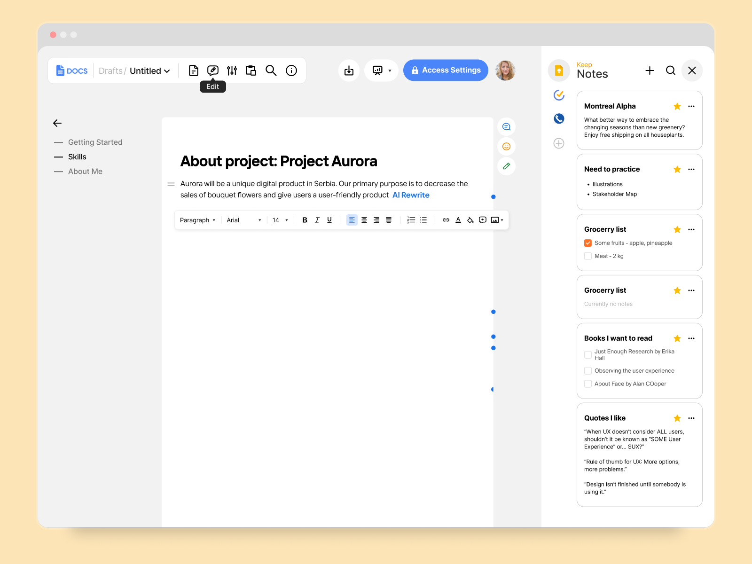The image size is (752, 564).
Task: Open the emoji reaction icon beside the document
Action: (x=506, y=146)
